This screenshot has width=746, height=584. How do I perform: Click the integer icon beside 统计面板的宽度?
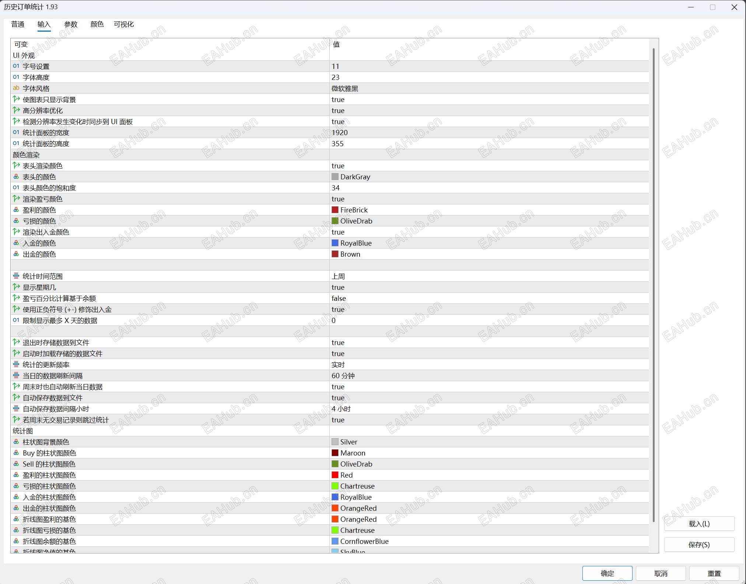click(x=16, y=133)
